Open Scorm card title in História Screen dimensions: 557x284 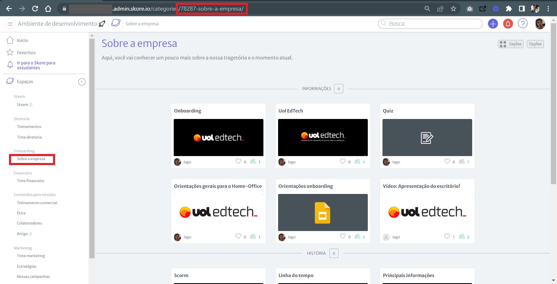[181, 275]
